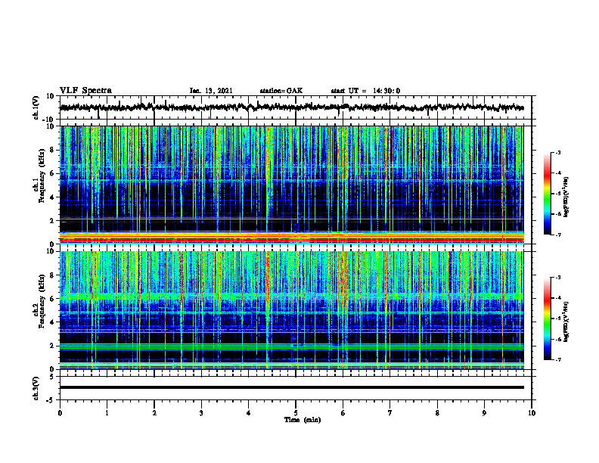Click the ch.2 spectrogram panel
The height and width of the screenshot is (463, 599).
point(291,310)
